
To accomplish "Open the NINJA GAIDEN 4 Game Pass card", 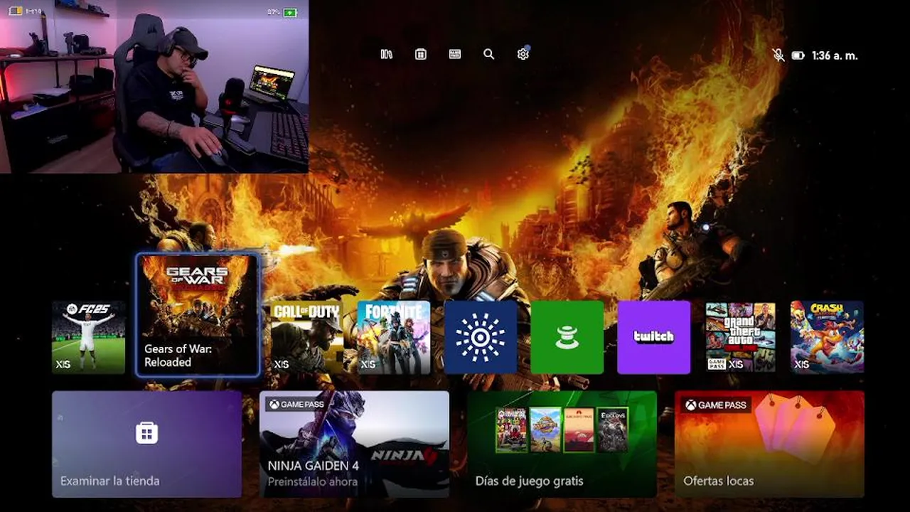I will click(354, 444).
